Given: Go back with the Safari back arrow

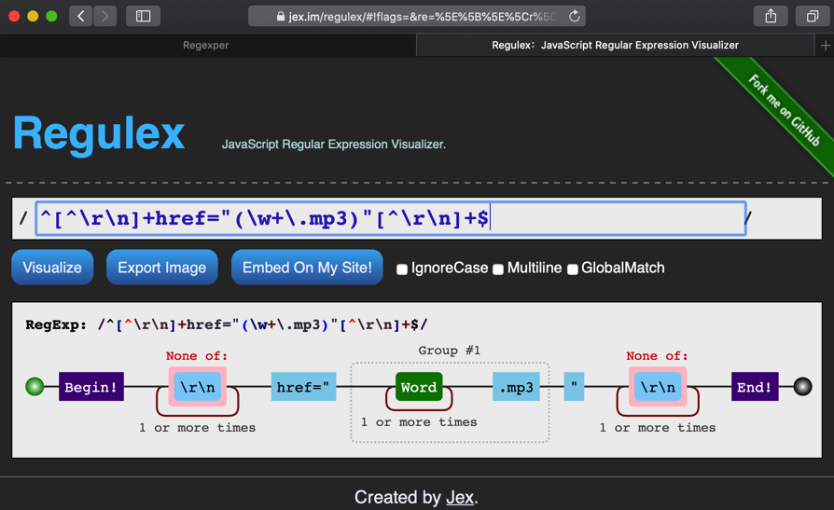Looking at the screenshot, I should click(81, 16).
